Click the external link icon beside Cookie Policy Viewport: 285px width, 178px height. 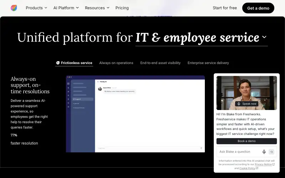pos(257,168)
